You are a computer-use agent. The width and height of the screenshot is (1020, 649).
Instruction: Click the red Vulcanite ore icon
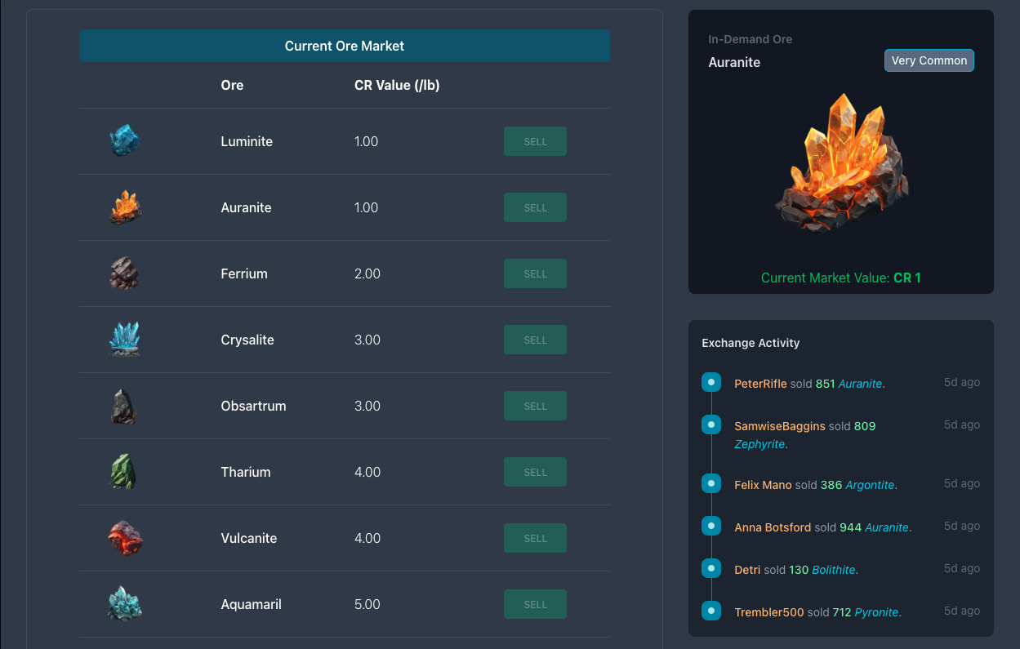tap(125, 538)
